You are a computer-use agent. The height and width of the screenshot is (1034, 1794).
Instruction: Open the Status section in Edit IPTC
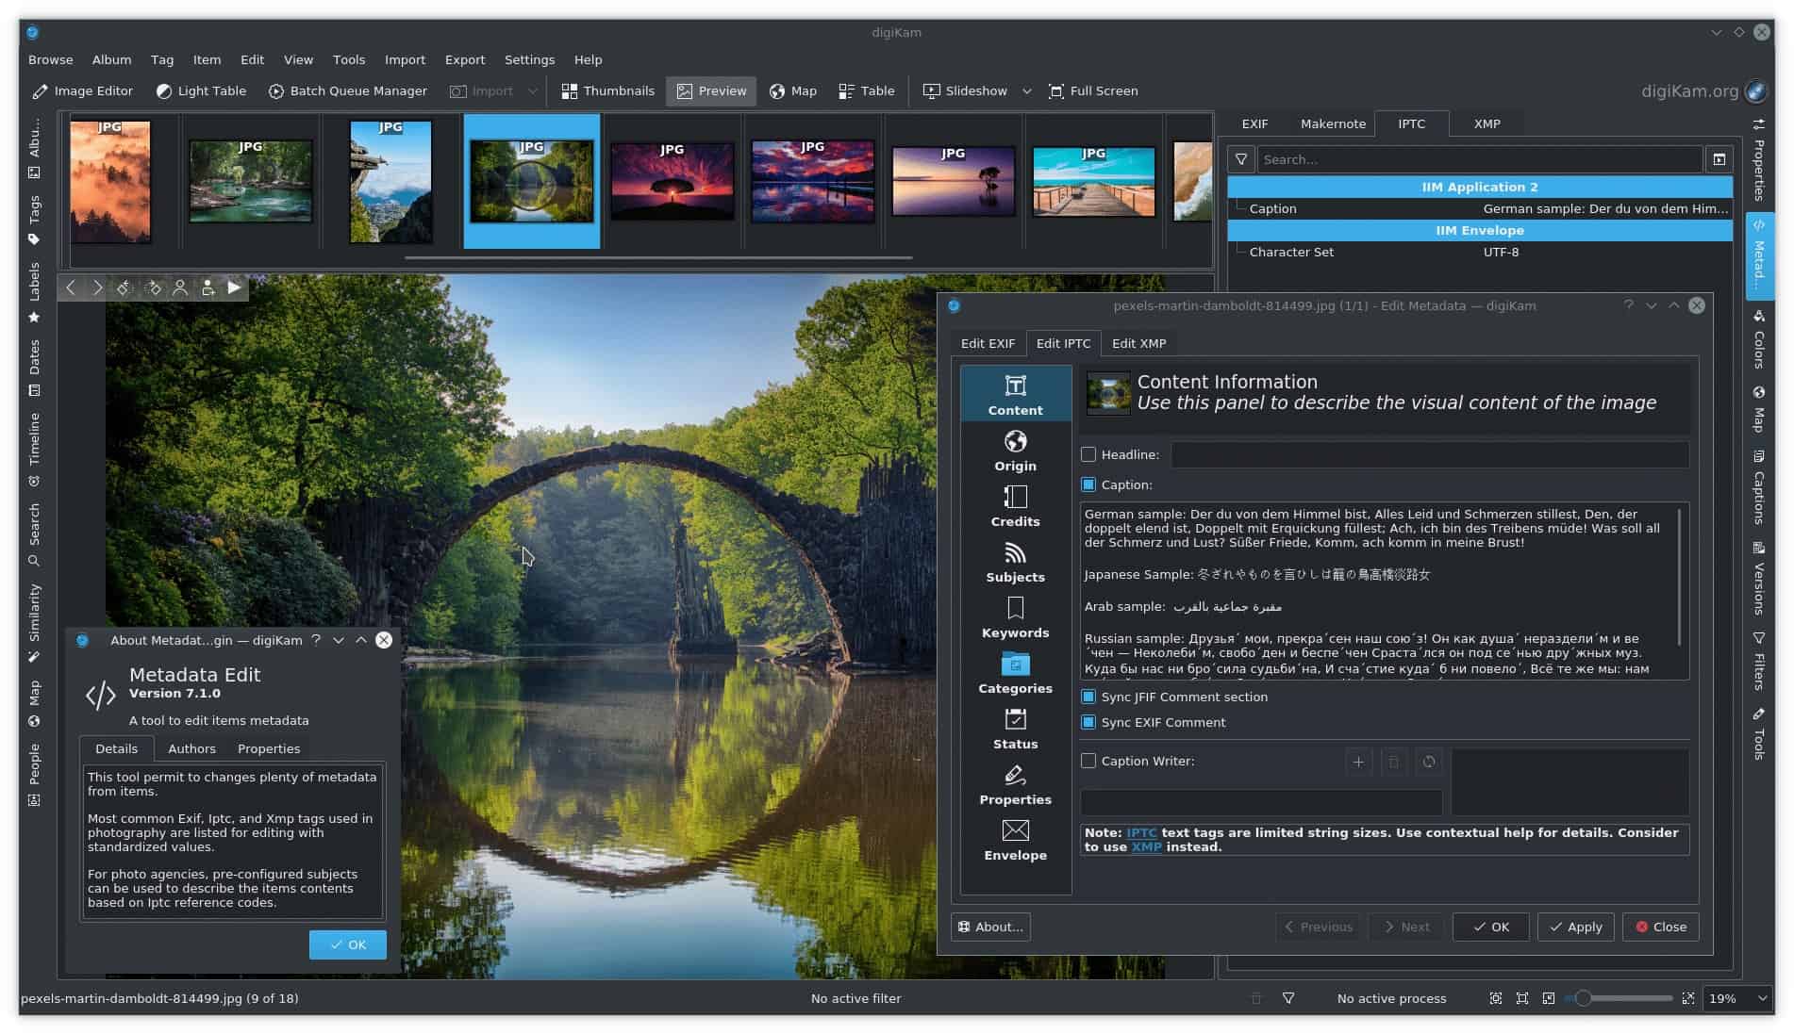tap(1015, 728)
